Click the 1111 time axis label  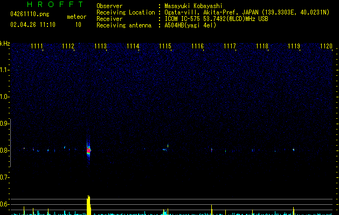point(37,46)
